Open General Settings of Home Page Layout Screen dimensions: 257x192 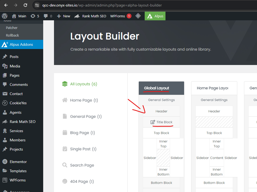(214, 100)
